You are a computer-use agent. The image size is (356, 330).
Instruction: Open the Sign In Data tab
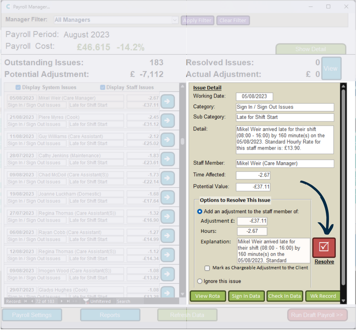pos(246,296)
